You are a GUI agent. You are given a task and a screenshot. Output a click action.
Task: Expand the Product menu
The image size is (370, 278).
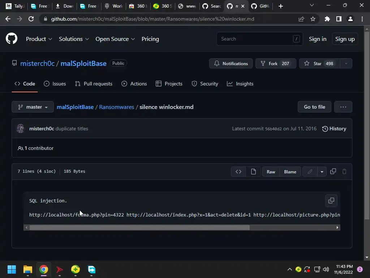[x=39, y=39]
